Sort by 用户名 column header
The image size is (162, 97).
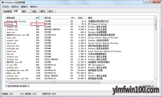point(57,18)
